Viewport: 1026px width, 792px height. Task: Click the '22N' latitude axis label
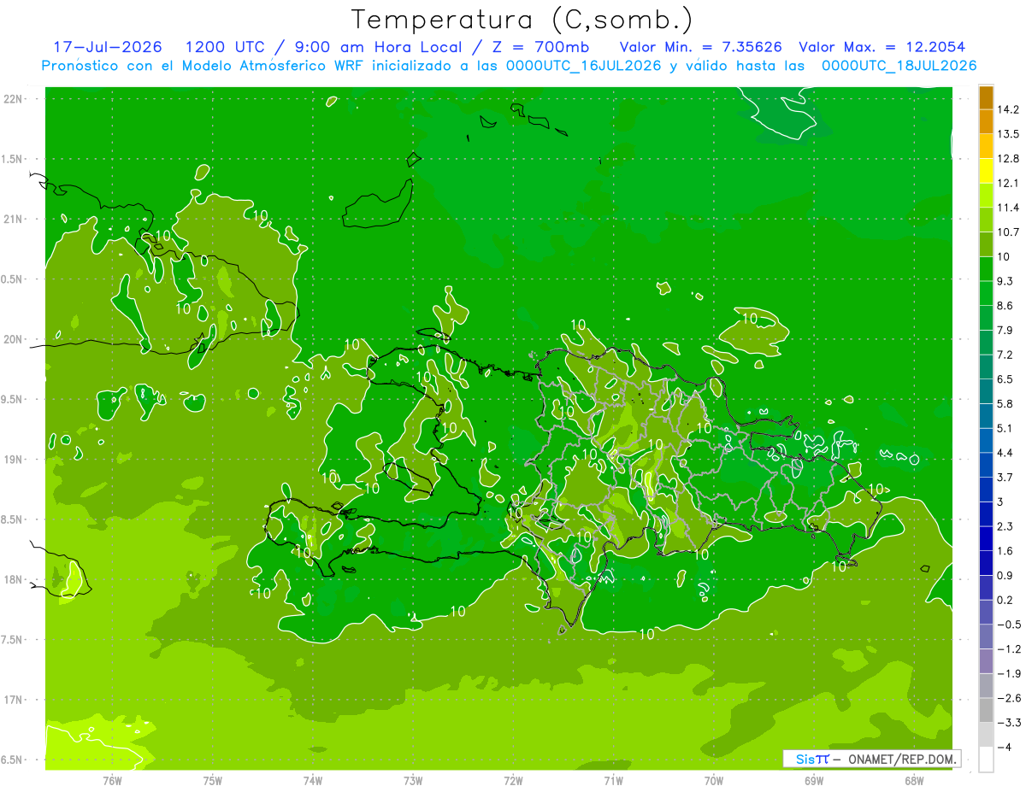pos(13,98)
